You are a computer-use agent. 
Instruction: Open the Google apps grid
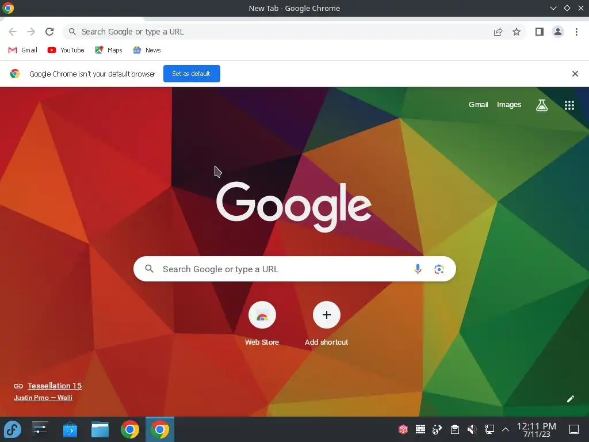569,105
